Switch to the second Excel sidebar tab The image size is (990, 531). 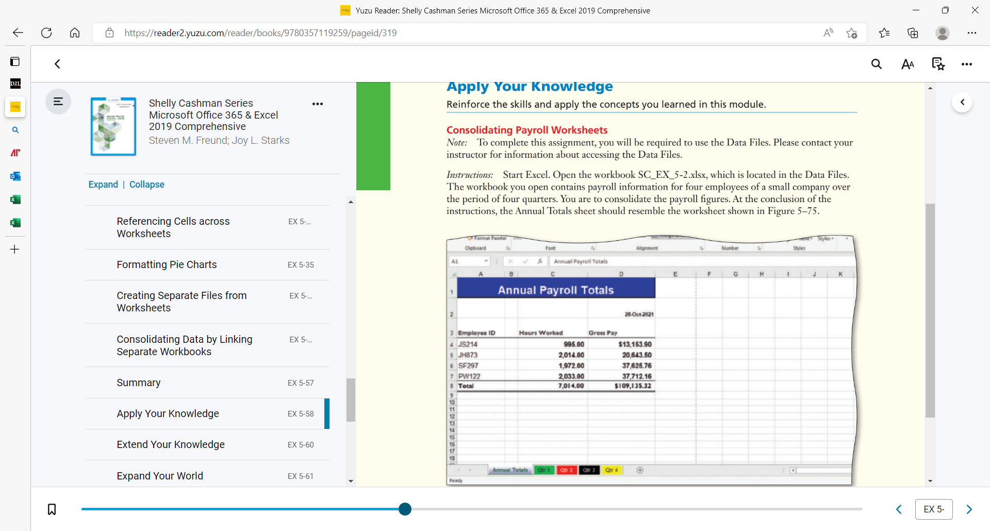[15, 223]
